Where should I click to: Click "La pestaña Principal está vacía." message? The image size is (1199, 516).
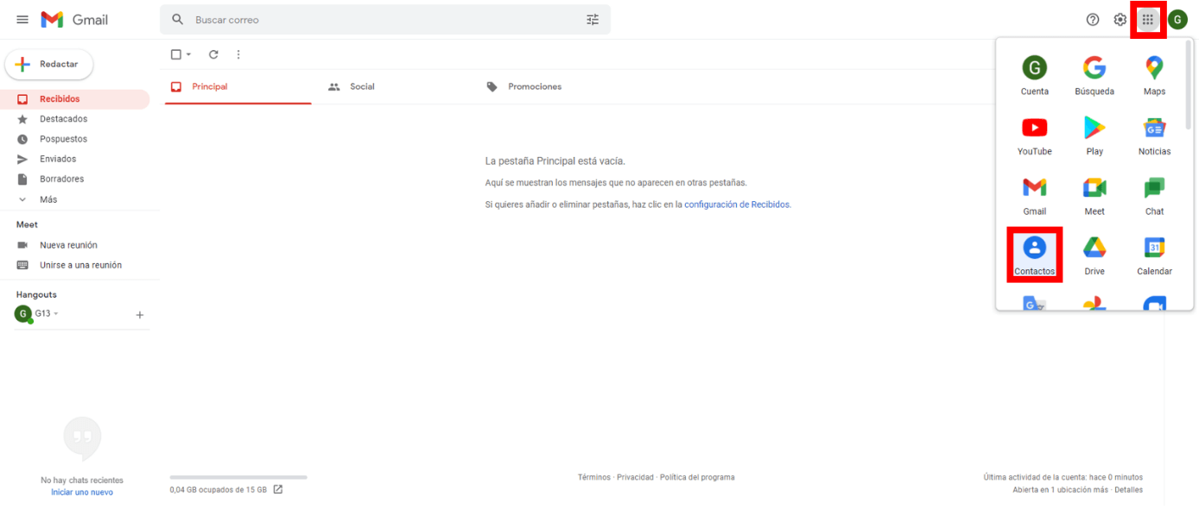(555, 161)
